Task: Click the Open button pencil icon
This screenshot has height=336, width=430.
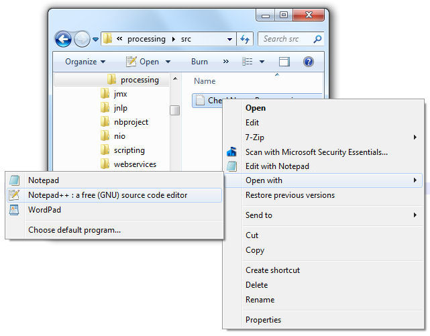Action: [x=131, y=62]
